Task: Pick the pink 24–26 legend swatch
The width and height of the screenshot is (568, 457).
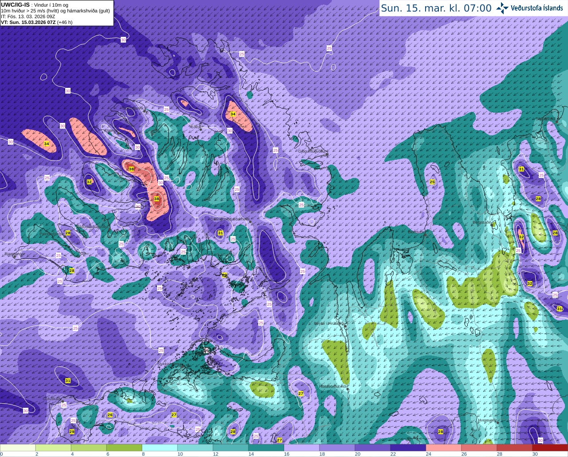Action: click(x=444, y=448)
